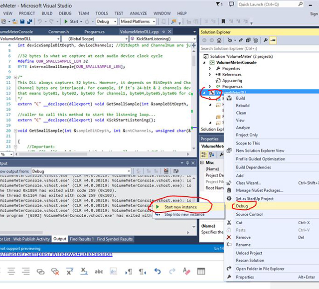This screenshot has height=289, width=319.
Task: Click the strikethrough abc icon
Action: coord(99,272)
